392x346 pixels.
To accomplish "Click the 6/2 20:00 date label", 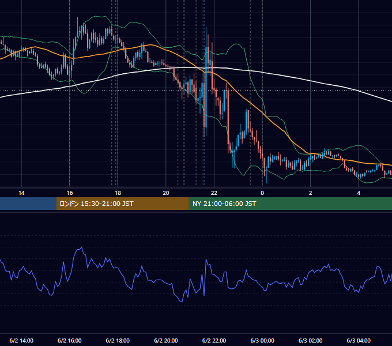I will click(166, 340).
